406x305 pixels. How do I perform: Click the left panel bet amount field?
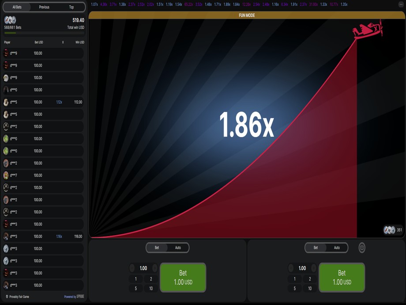point(143,268)
